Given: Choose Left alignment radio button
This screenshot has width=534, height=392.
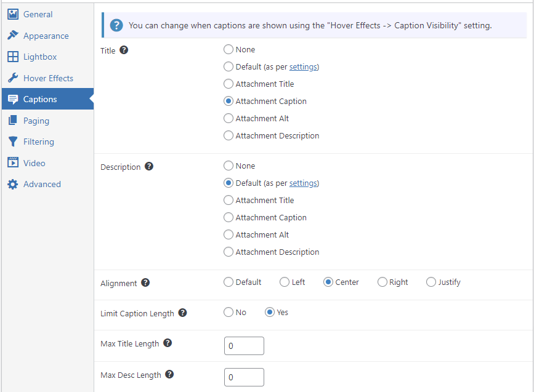Looking at the screenshot, I should (285, 282).
